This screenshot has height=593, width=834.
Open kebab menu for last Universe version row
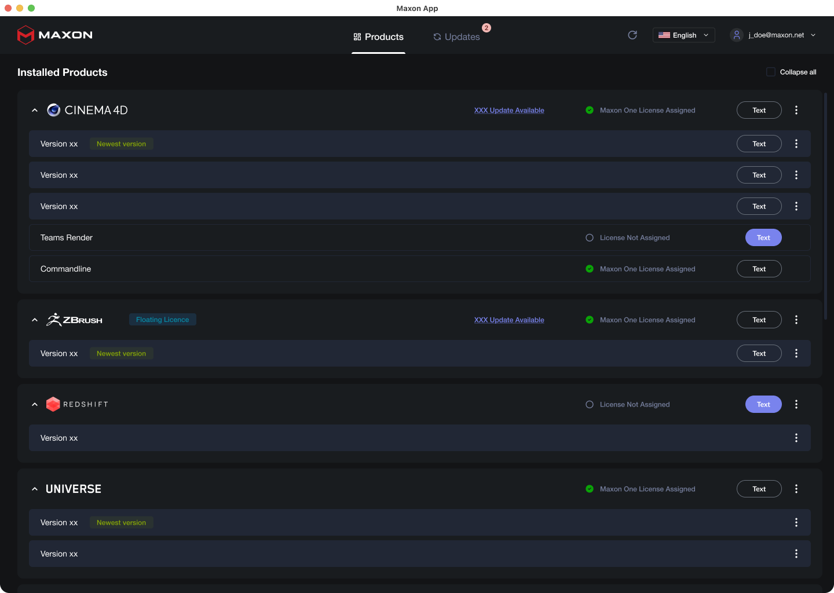[x=796, y=554]
